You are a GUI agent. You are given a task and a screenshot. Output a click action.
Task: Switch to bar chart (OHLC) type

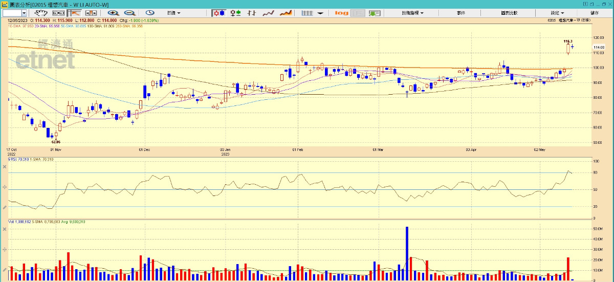click(235, 13)
